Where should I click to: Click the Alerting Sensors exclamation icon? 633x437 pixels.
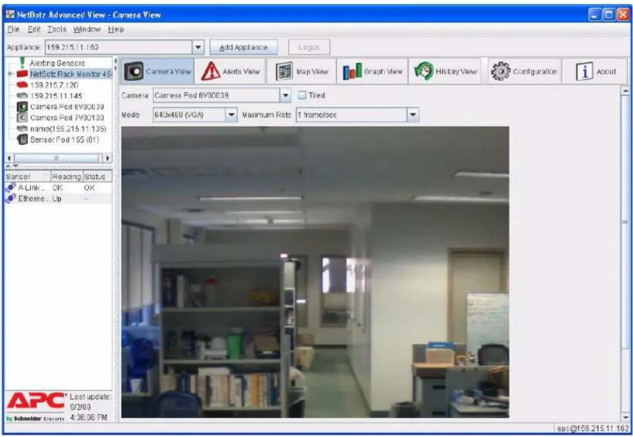click(x=22, y=63)
